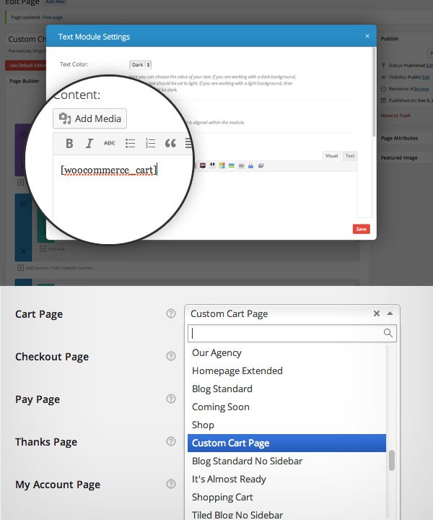Click the blue person shortcode icon

coord(251,165)
